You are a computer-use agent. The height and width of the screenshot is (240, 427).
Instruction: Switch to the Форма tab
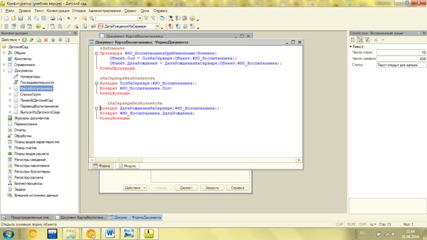tap(102, 166)
